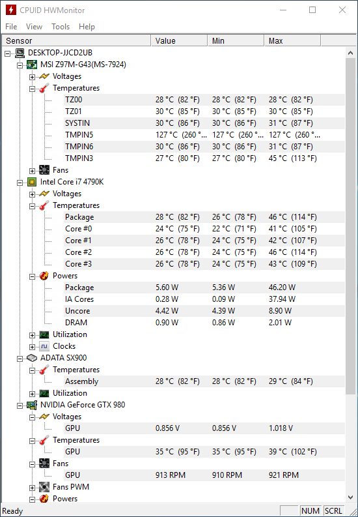The width and height of the screenshot is (358, 517).
Task: Click the voltage icon under Intel Core i7 4790K
Action: tap(44, 194)
